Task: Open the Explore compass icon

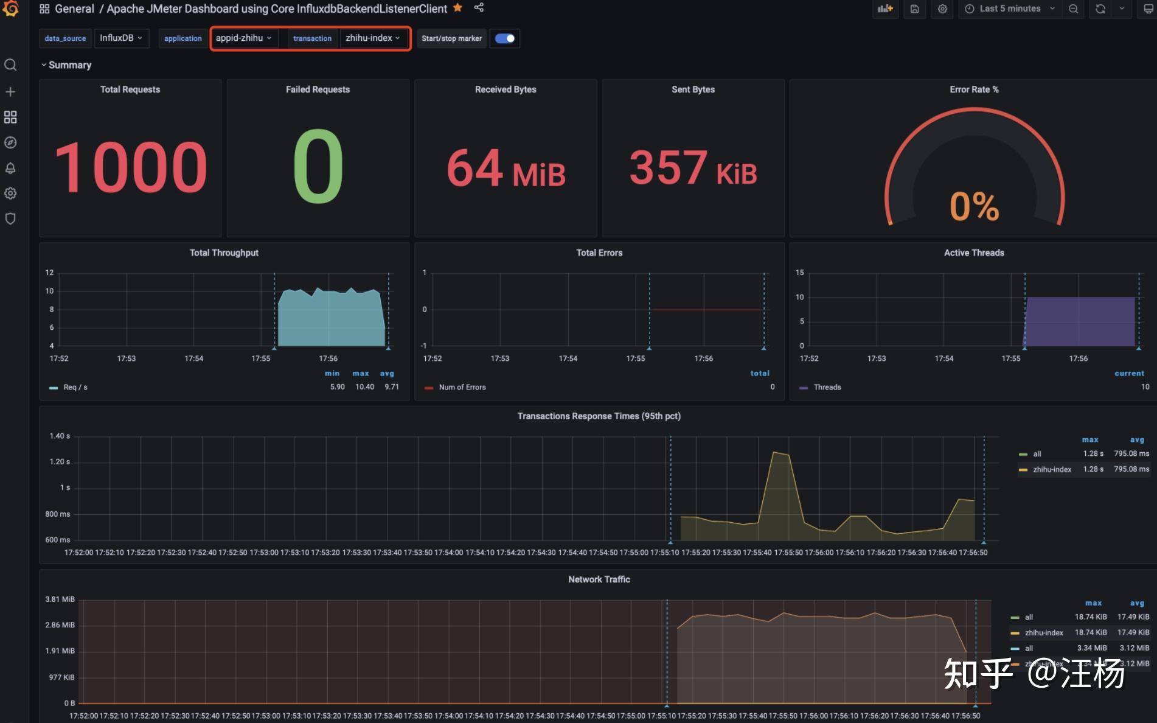Action: coord(10,142)
